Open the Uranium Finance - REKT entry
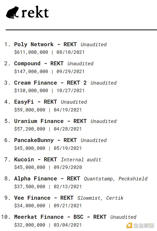This screenshot has width=157, height=231. tap(50, 121)
